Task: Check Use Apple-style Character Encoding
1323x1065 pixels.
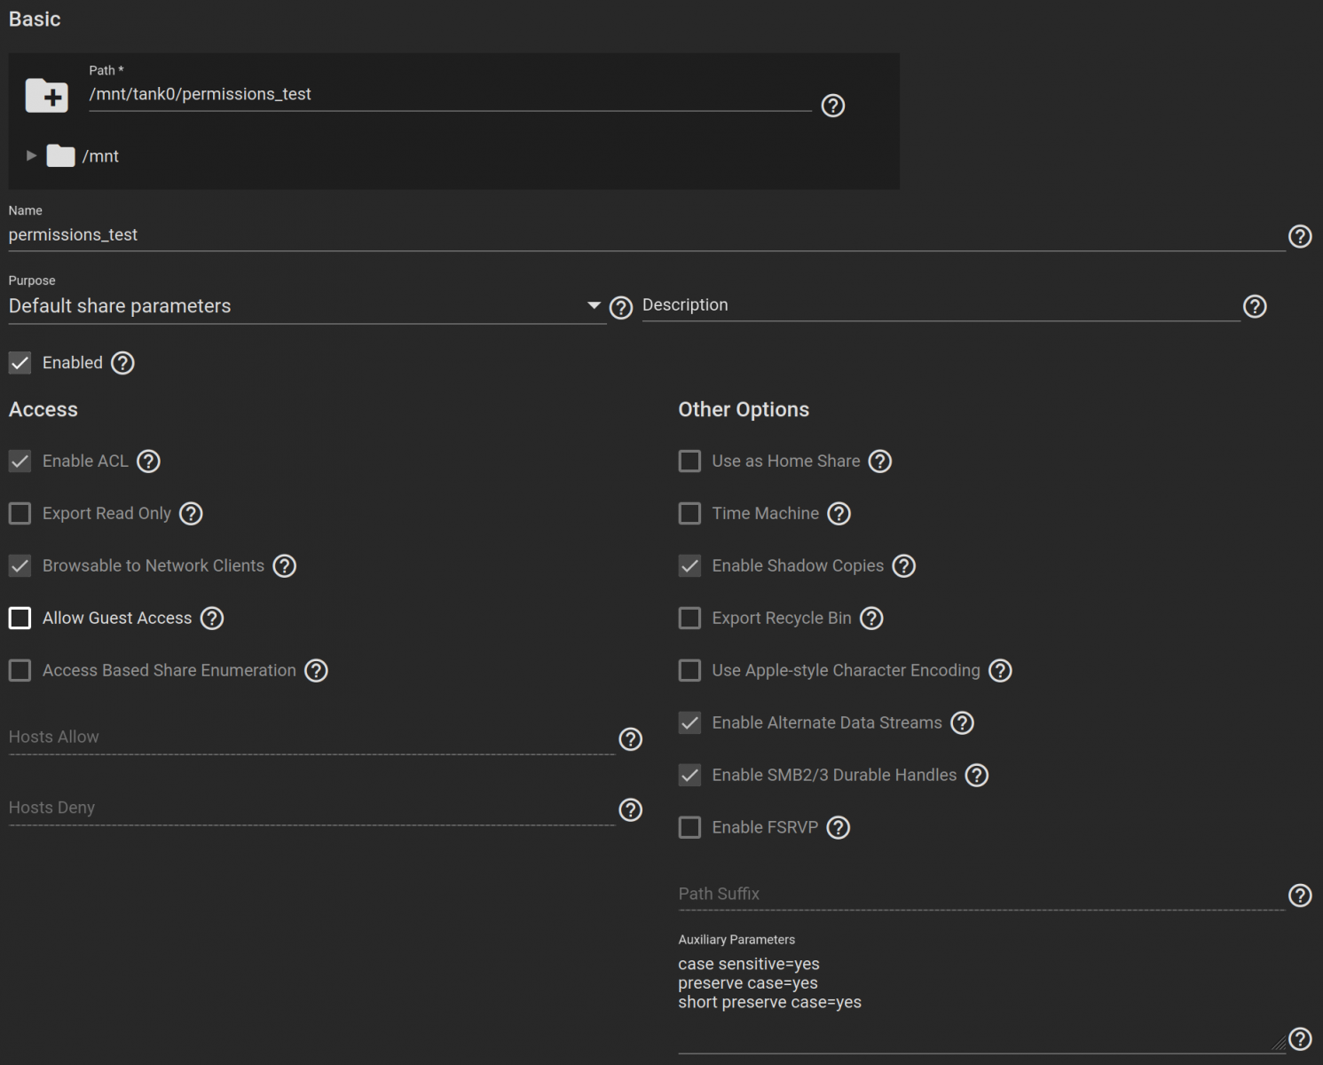Action: (x=689, y=671)
